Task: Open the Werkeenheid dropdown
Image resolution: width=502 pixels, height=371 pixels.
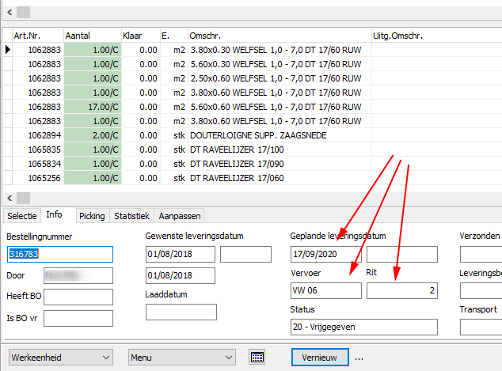Action: [x=61, y=358]
